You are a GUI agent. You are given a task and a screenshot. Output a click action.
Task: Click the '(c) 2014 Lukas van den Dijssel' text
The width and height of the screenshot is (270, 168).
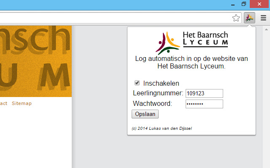point(162,129)
